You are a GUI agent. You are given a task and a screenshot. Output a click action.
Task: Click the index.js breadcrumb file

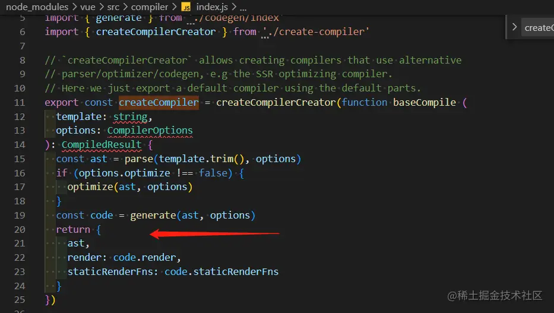tap(212, 7)
